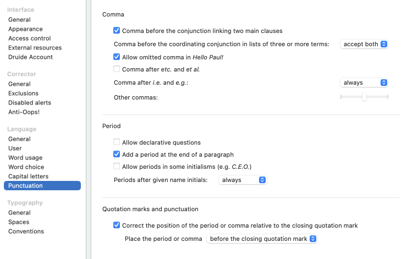This screenshot has height=259, width=407.
Task: Select Conventions under Typography
Action: pos(26,232)
